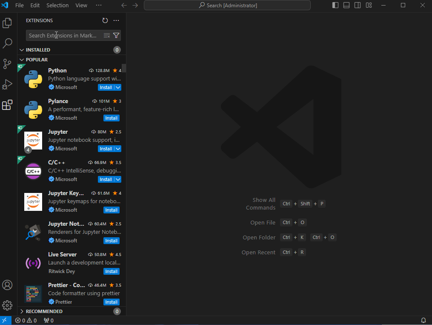Install the Jupyter extension
432x325 pixels.
tap(106, 149)
